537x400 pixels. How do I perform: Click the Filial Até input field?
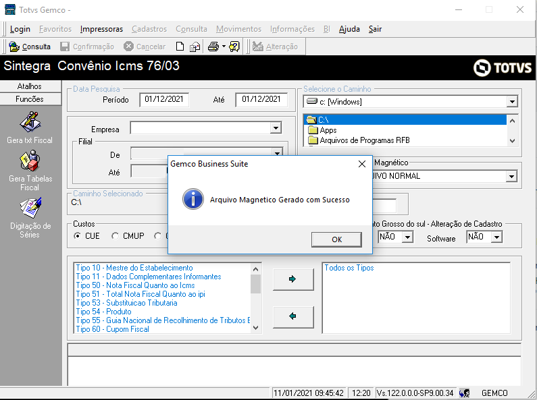149,171
